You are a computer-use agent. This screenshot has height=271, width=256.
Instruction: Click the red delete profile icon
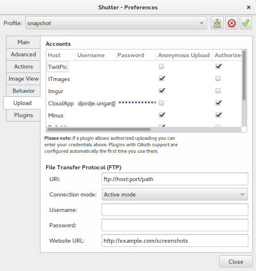(x=231, y=23)
